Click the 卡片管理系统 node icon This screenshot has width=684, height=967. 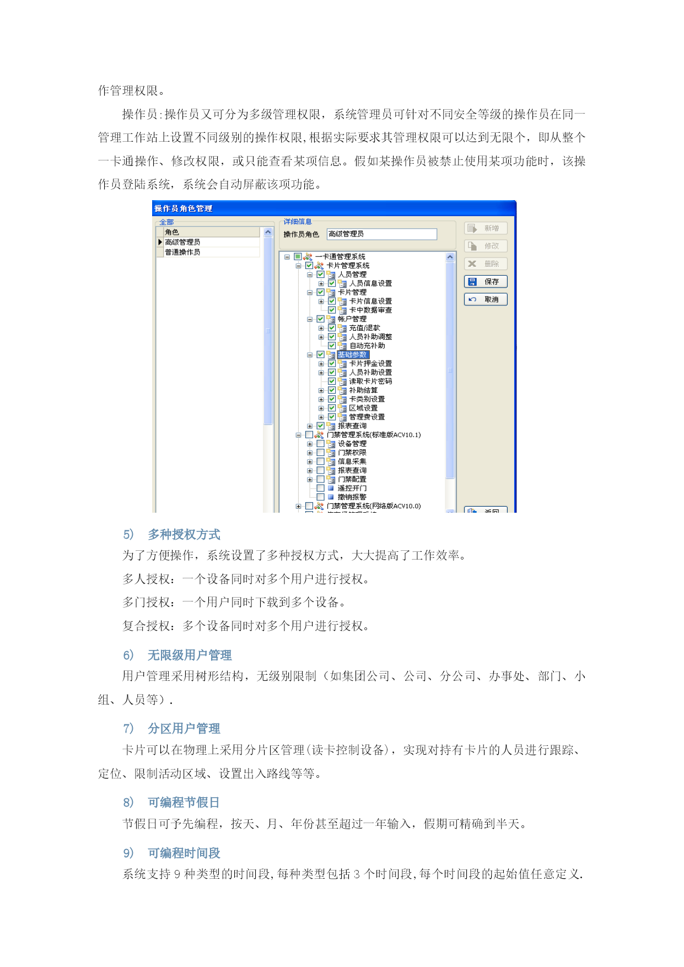[319, 265]
